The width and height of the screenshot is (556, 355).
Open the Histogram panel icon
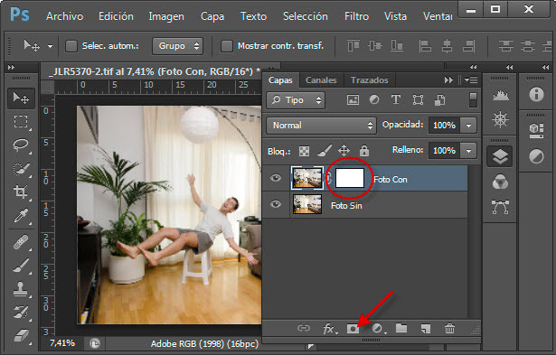pyautogui.click(x=500, y=95)
